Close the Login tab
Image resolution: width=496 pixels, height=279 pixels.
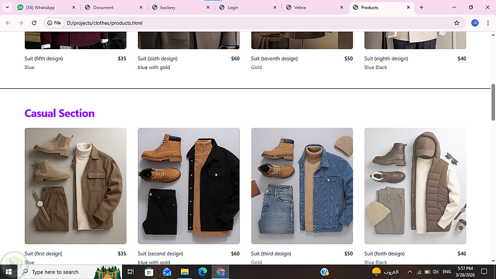coord(275,7)
